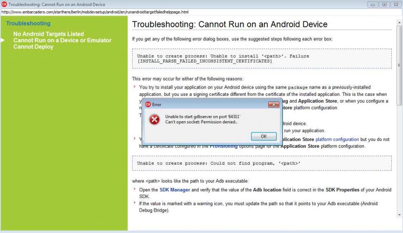Click the embarcadero.com URL address text

point(95,12)
